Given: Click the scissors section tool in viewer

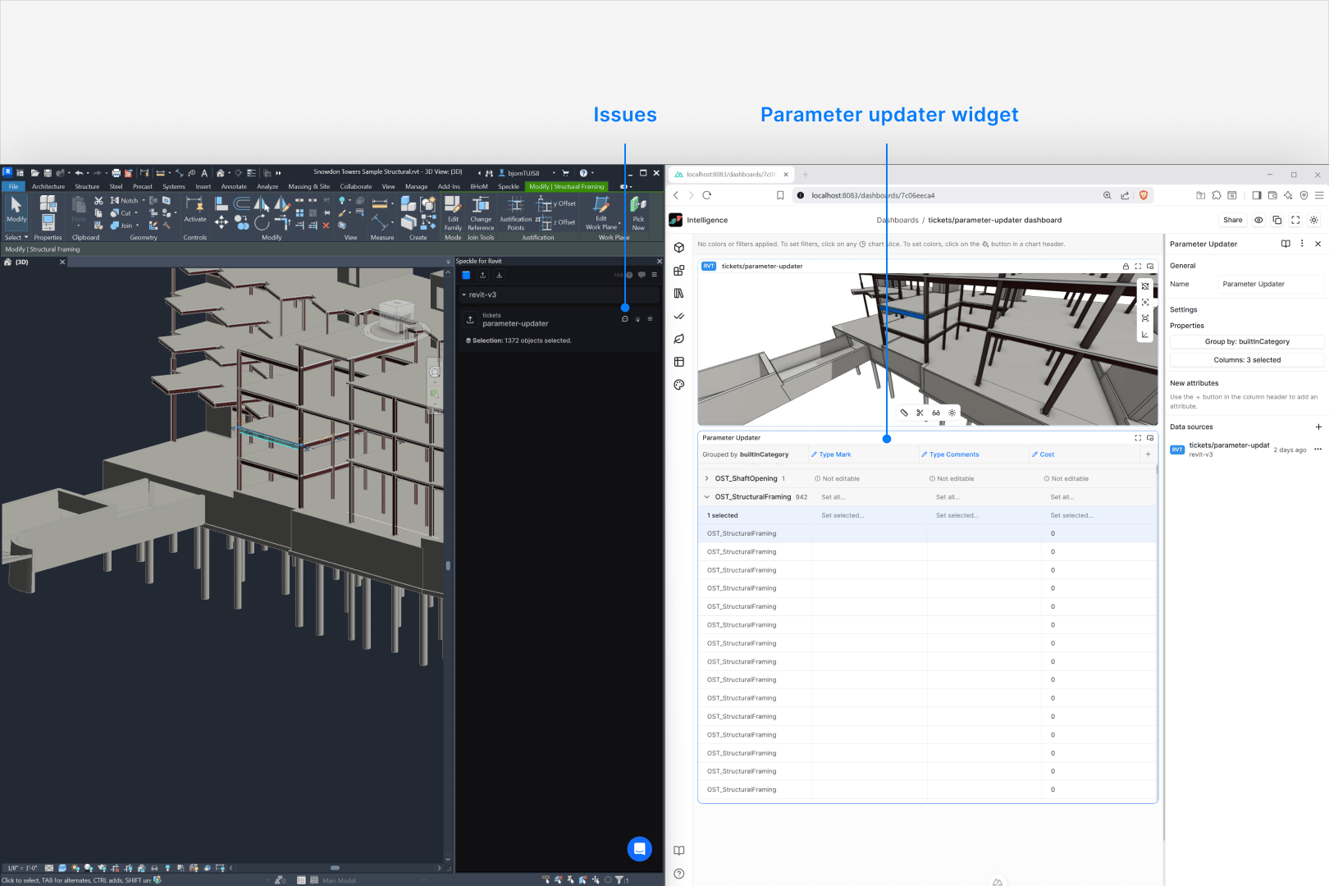Looking at the screenshot, I should point(920,413).
